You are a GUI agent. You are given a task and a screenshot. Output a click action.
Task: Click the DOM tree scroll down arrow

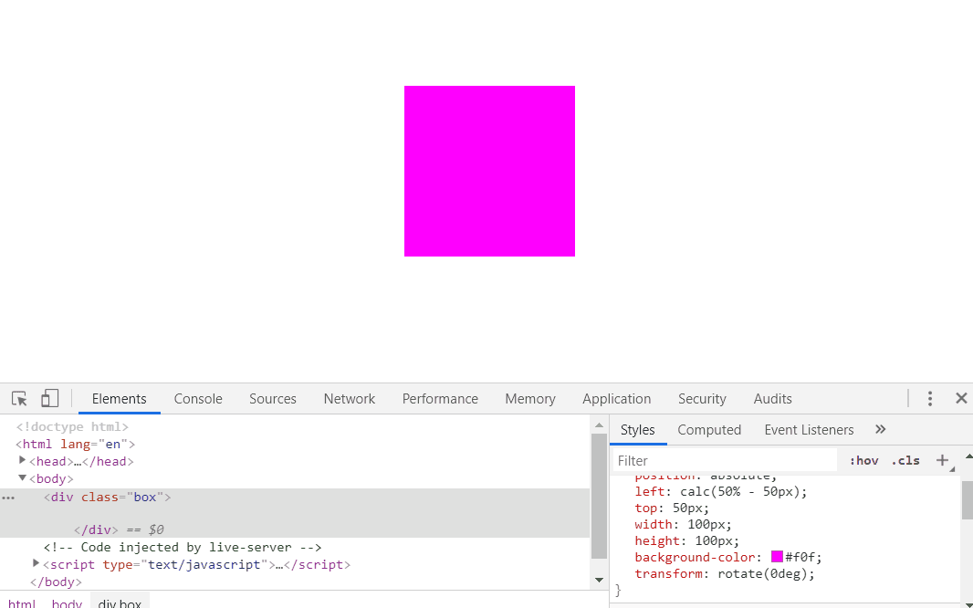click(599, 580)
